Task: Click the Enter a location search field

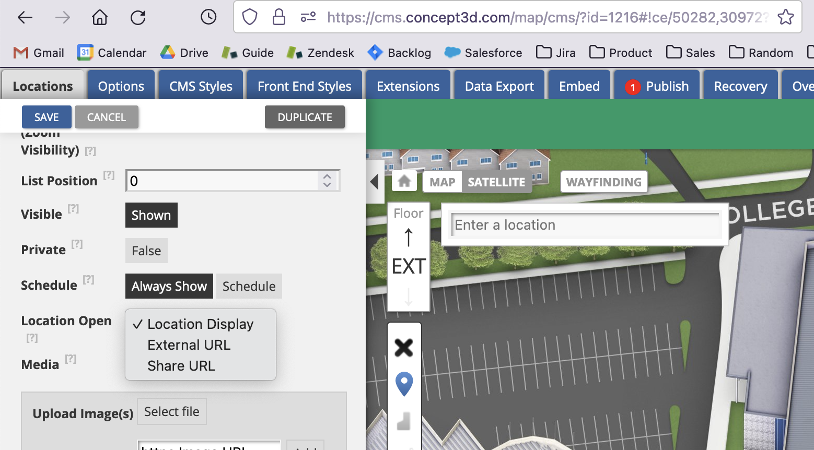Action: [x=585, y=225]
